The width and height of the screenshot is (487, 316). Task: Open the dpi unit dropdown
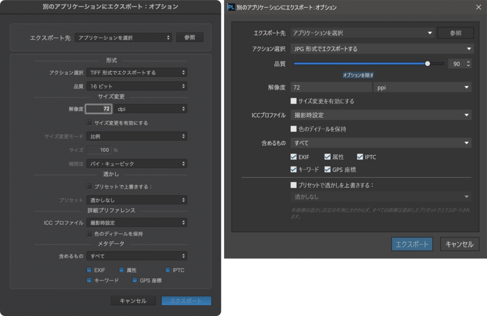tap(151, 109)
